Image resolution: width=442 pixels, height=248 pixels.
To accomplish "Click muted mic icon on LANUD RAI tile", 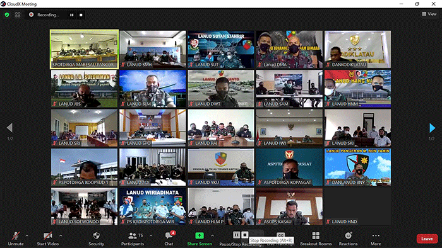I will [x=191, y=144].
